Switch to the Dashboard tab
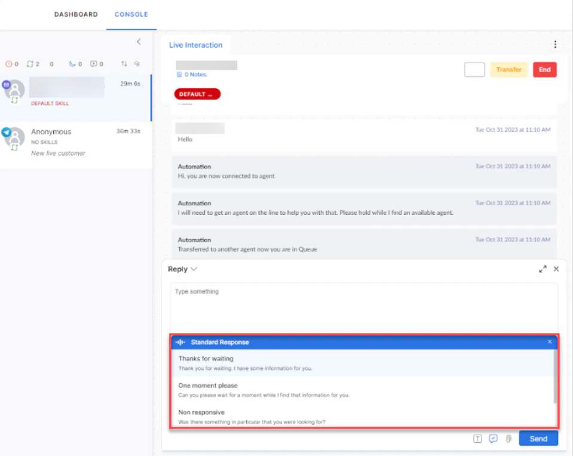 coord(76,14)
